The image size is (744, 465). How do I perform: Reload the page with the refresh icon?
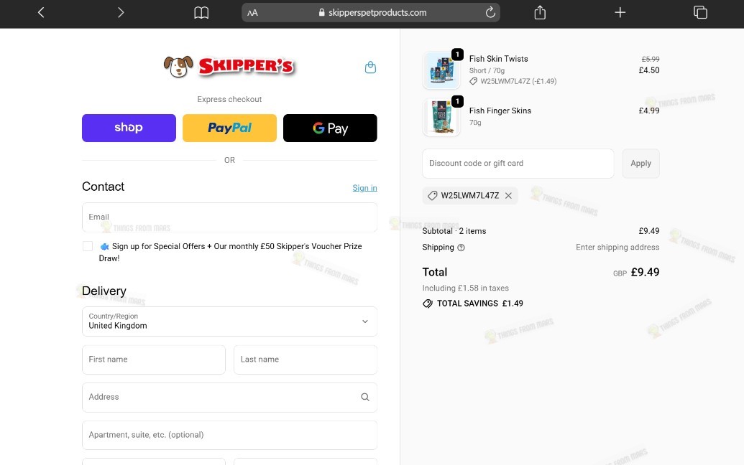[490, 12]
